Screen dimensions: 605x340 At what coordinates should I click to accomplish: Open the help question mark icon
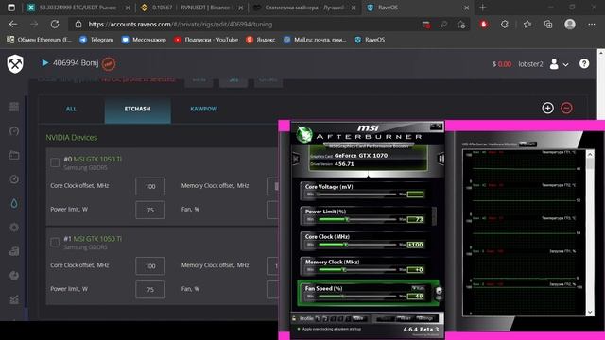pyautogui.click(x=584, y=63)
